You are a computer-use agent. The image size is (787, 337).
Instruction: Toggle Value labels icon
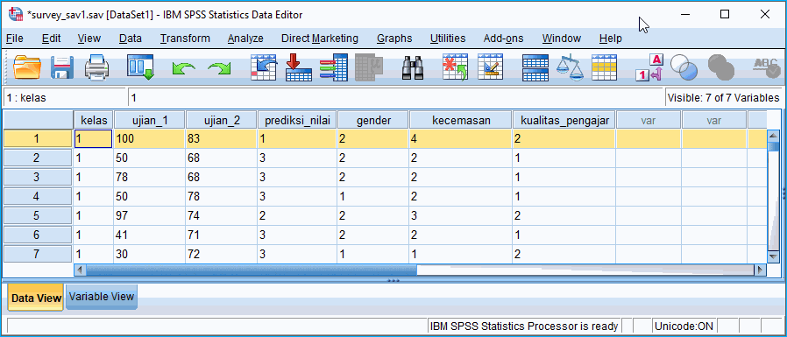click(x=649, y=67)
